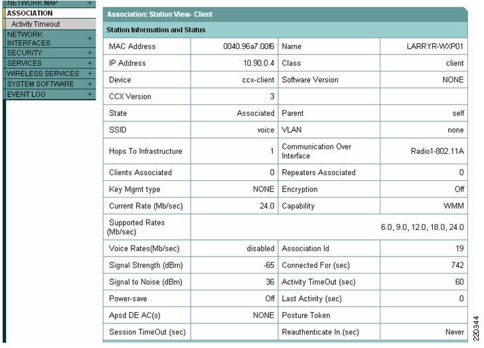The image size is (484, 348).
Task: Click the Hops To Infrastructure label
Action: 145,151
